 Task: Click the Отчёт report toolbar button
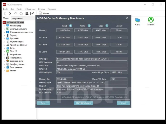pos(44,14)
